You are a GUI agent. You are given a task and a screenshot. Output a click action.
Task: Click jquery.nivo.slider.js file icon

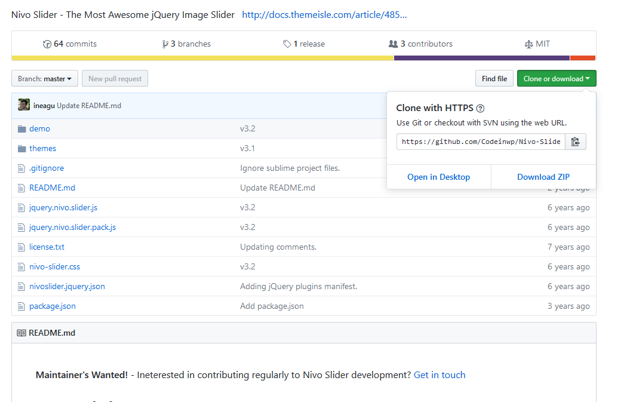pyautogui.click(x=21, y=208)
